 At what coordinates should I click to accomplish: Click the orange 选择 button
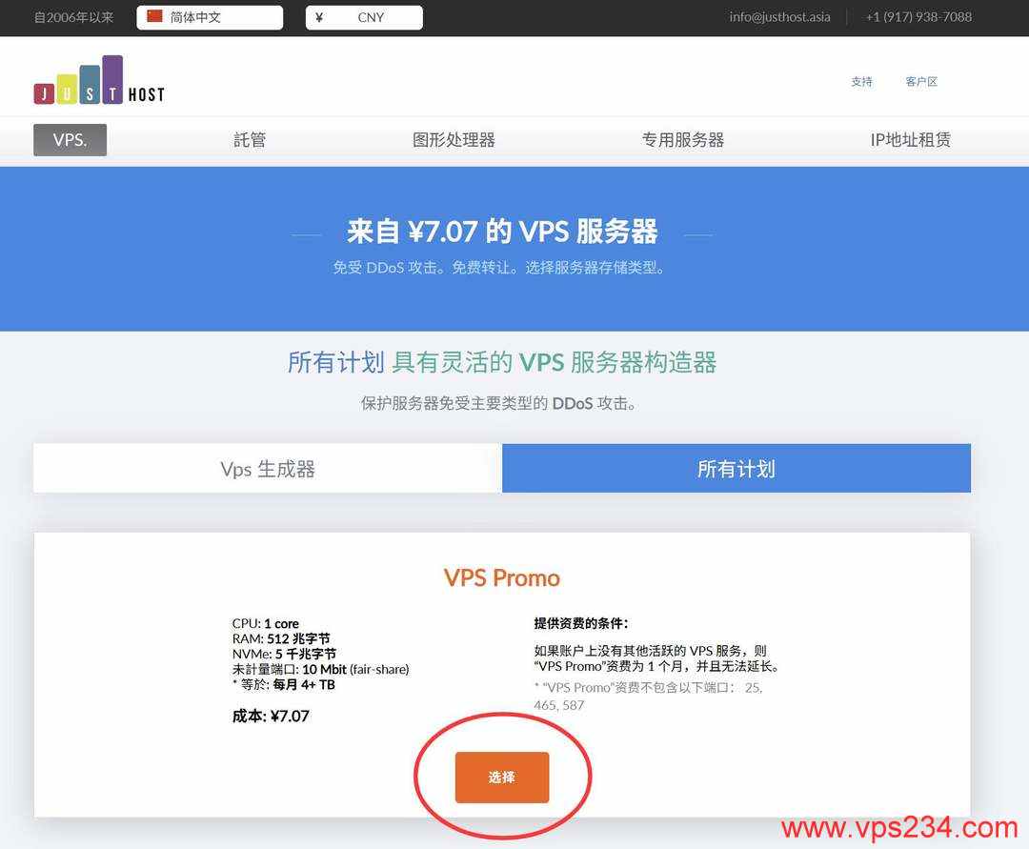(x=502, y=778)
